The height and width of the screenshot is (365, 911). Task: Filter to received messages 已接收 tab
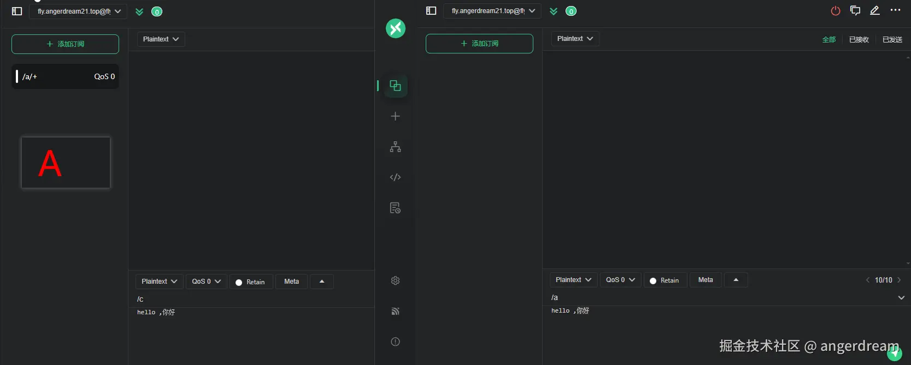click(859, 39)
